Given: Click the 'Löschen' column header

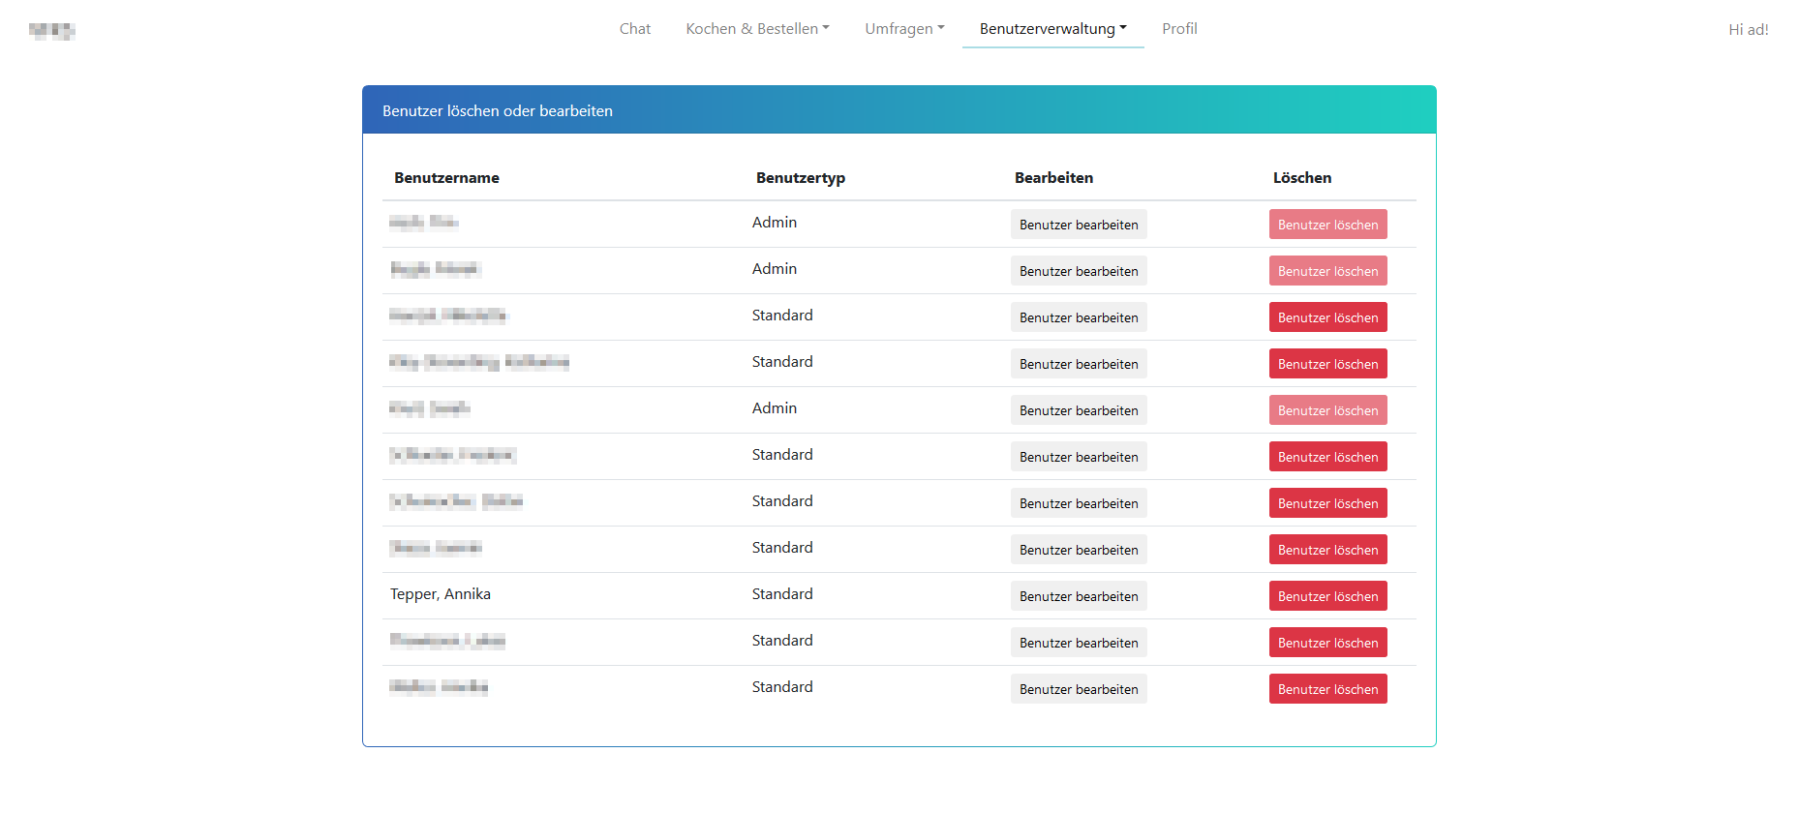Looking at the screenshot, I should coord(1301,178).
